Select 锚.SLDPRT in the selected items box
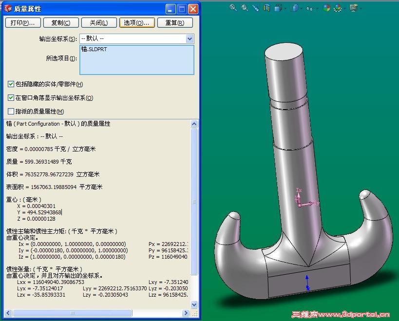399x321 pixels. (94, 49)
